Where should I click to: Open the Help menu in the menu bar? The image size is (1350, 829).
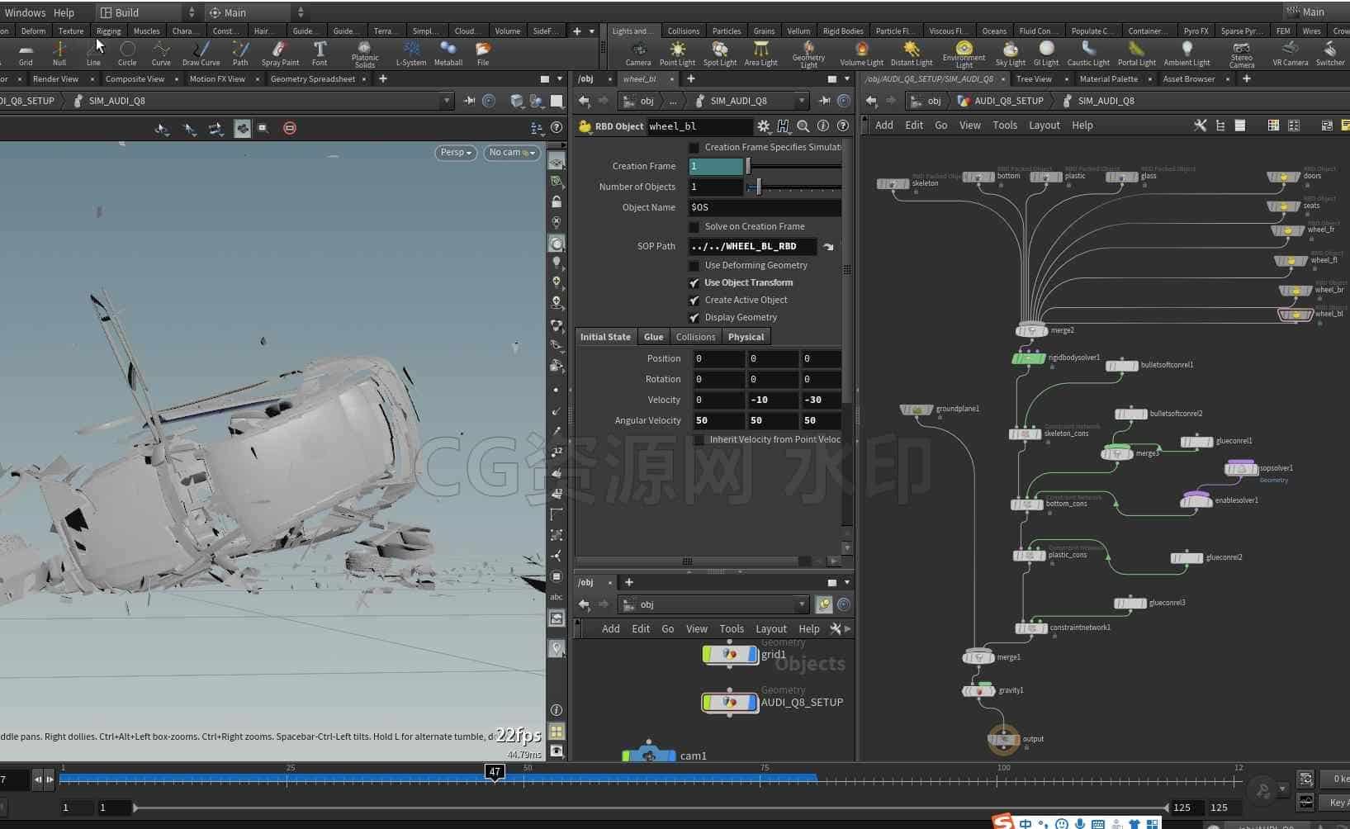coord(64,12)
